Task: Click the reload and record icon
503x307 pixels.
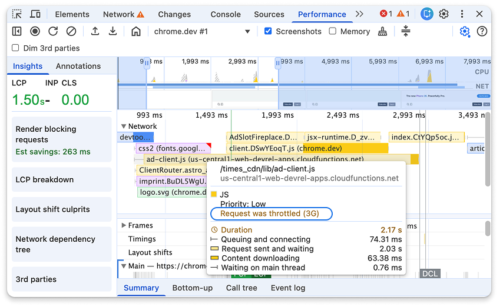Action: (53, 32)
